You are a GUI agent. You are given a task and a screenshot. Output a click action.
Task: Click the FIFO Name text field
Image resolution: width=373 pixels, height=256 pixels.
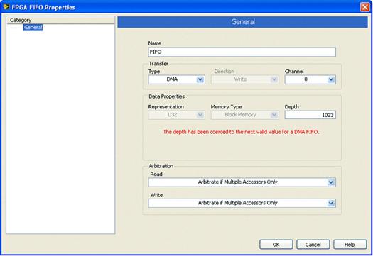(x=242, y=52)
